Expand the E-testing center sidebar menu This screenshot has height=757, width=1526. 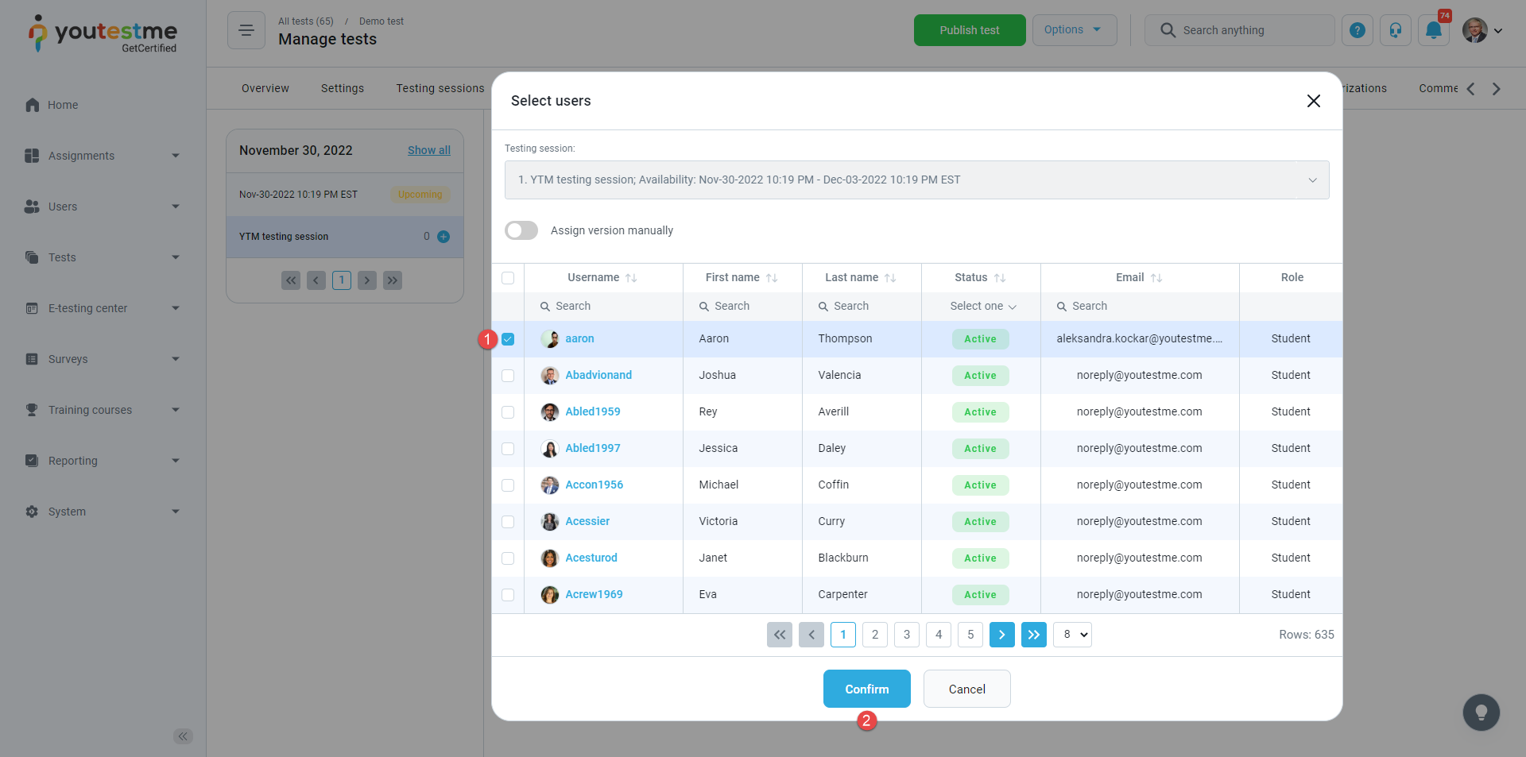tap(176, 308)
